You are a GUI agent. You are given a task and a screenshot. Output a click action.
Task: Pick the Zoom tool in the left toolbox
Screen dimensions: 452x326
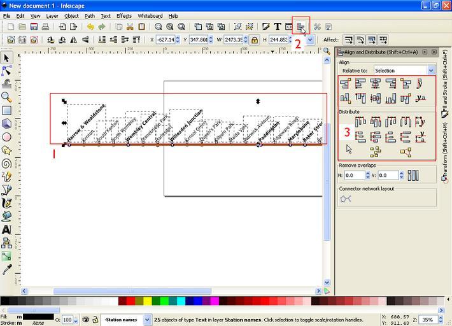pyautogui.click(x=6, y=97)
